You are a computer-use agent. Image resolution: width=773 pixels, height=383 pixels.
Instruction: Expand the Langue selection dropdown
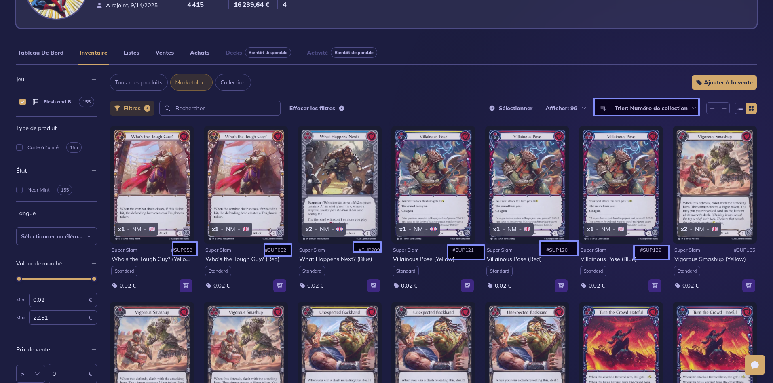56,236
